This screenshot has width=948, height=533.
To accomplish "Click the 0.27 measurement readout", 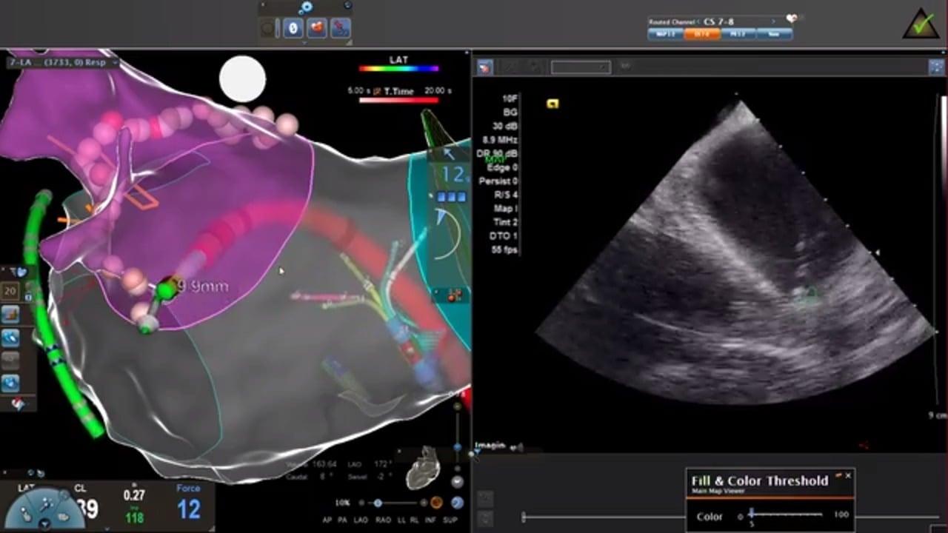I will 133,496.
